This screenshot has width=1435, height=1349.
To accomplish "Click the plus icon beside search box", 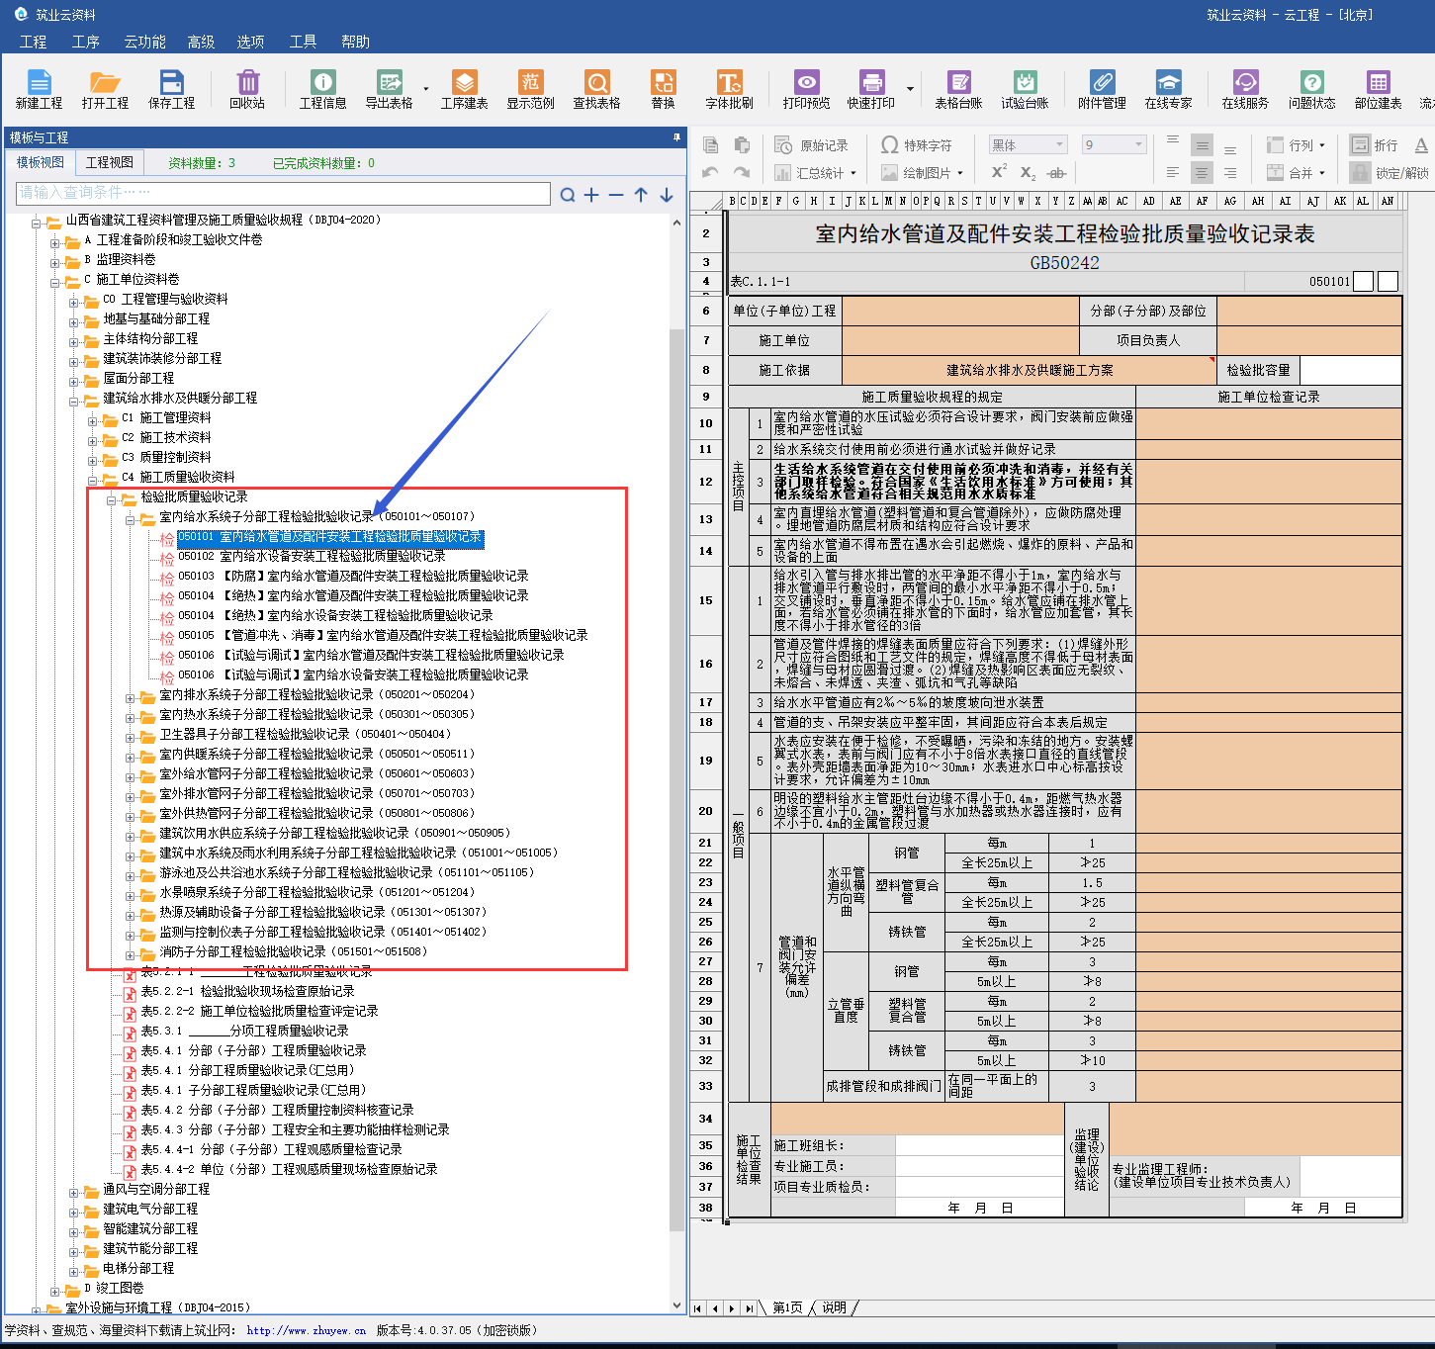I will coord(591,195).
